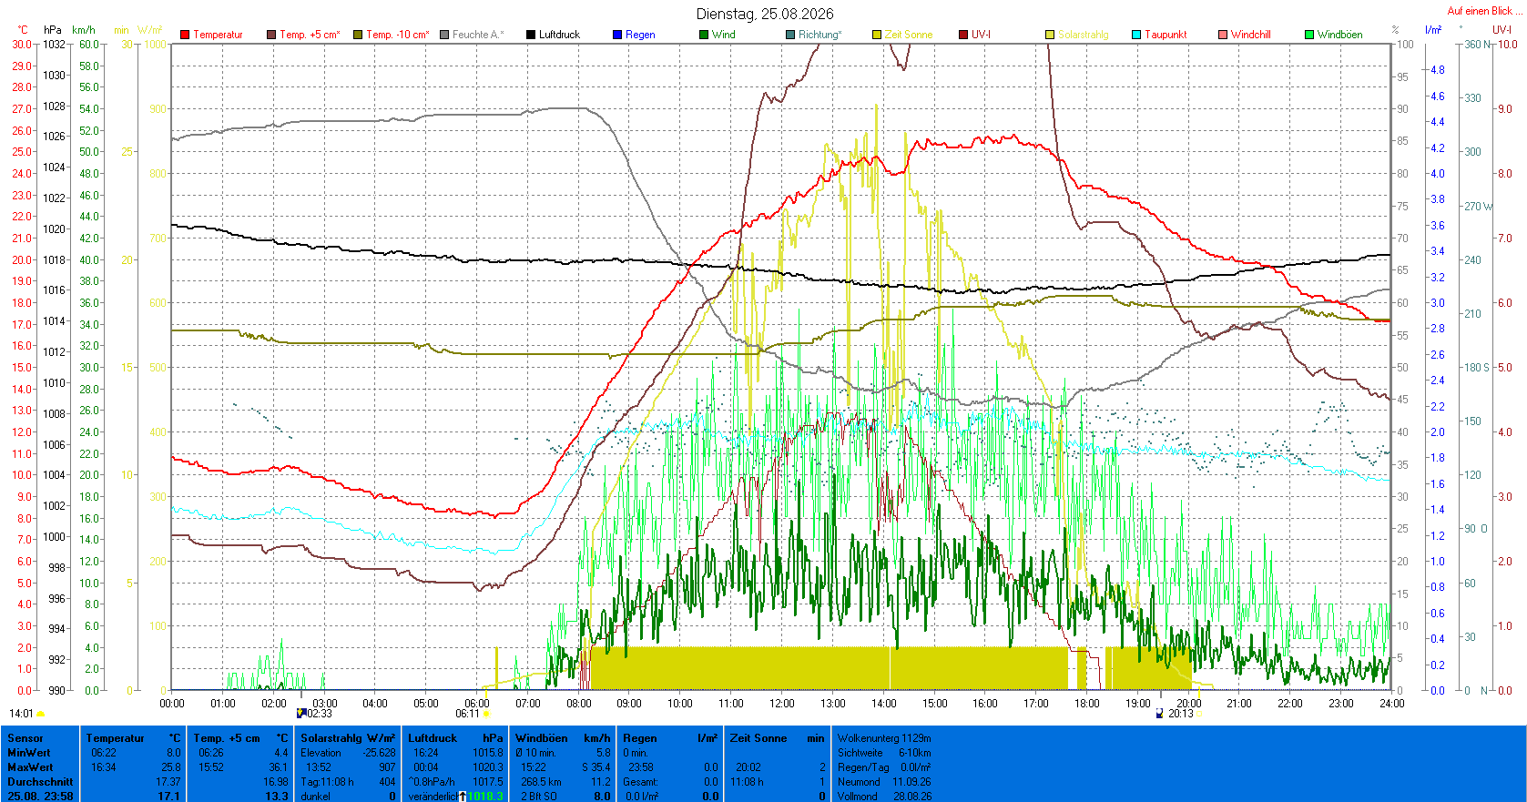This screenshot has height=802, width=1527.
Task: Click the 'Neumond 11.09.26' entry
Action: 884,782
